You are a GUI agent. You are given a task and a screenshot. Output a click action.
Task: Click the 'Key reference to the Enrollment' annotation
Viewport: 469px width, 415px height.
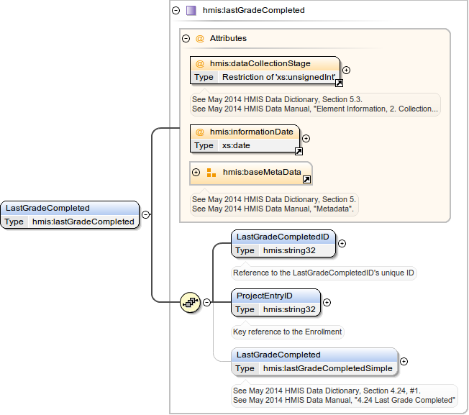pyautogui.click(x=287, y=332)
